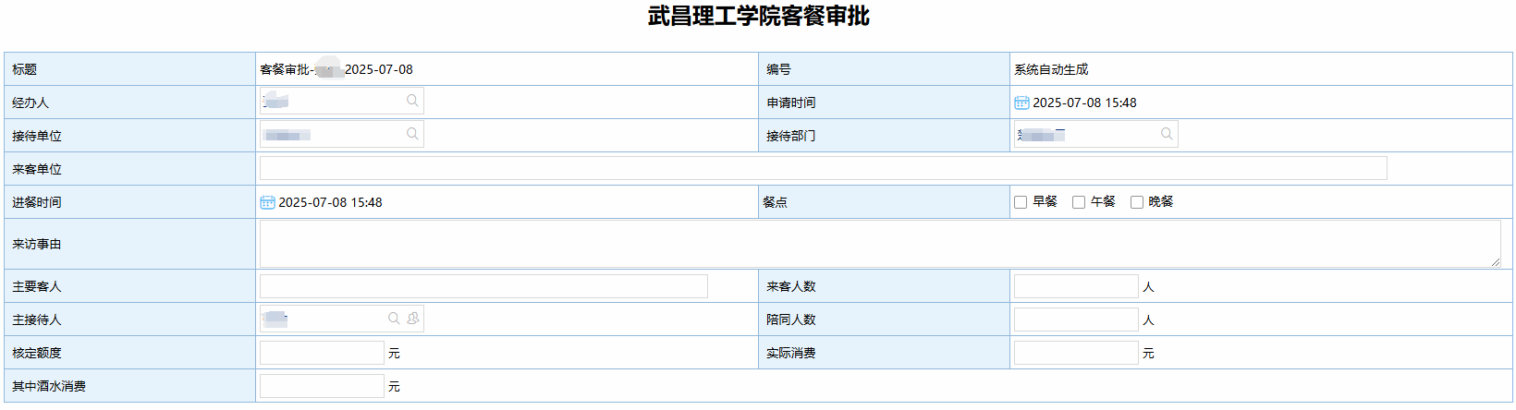Focus the 核定额度 amount field
This screenshot has width=1516, height=410.
[x=322, y=353]
